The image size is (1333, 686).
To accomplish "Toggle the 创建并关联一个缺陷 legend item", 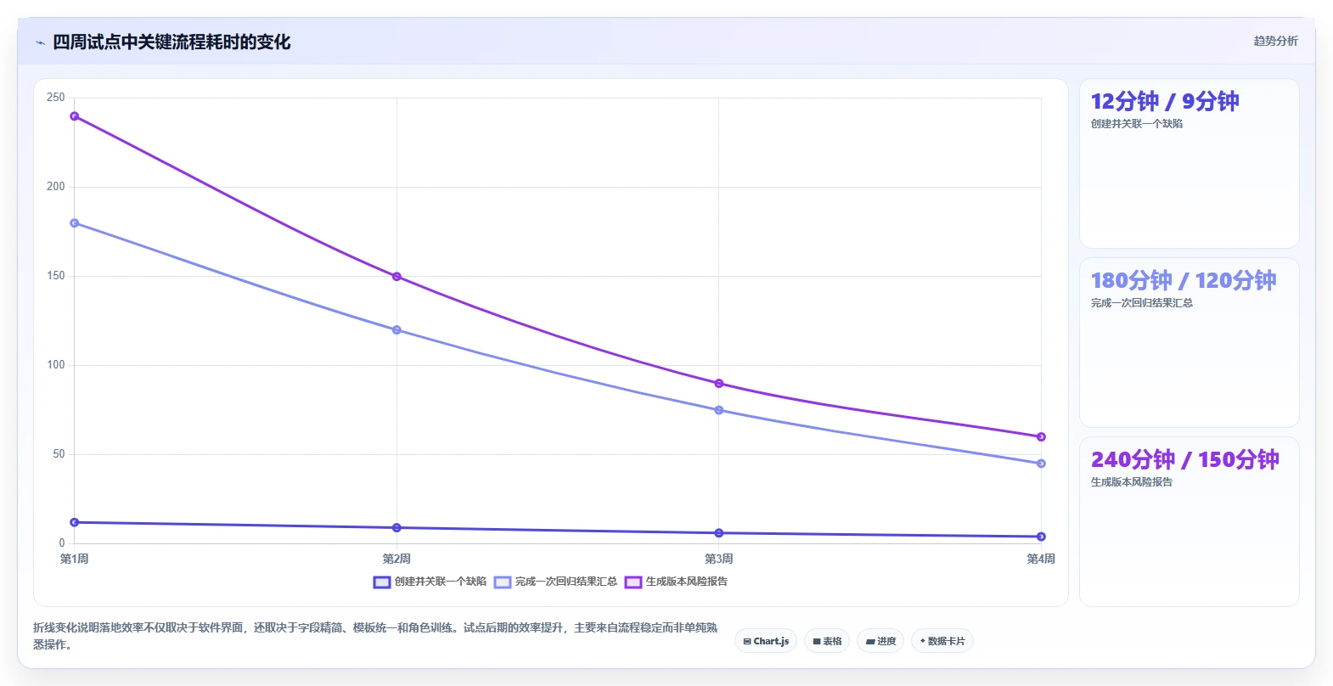I will click(430, 582).
